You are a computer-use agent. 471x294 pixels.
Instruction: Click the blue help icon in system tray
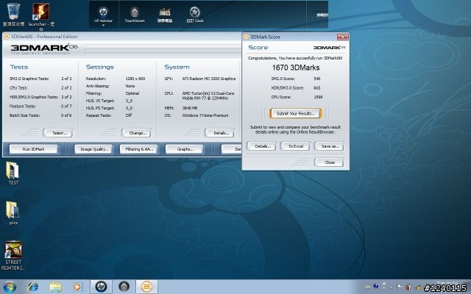tap(376, 286)
